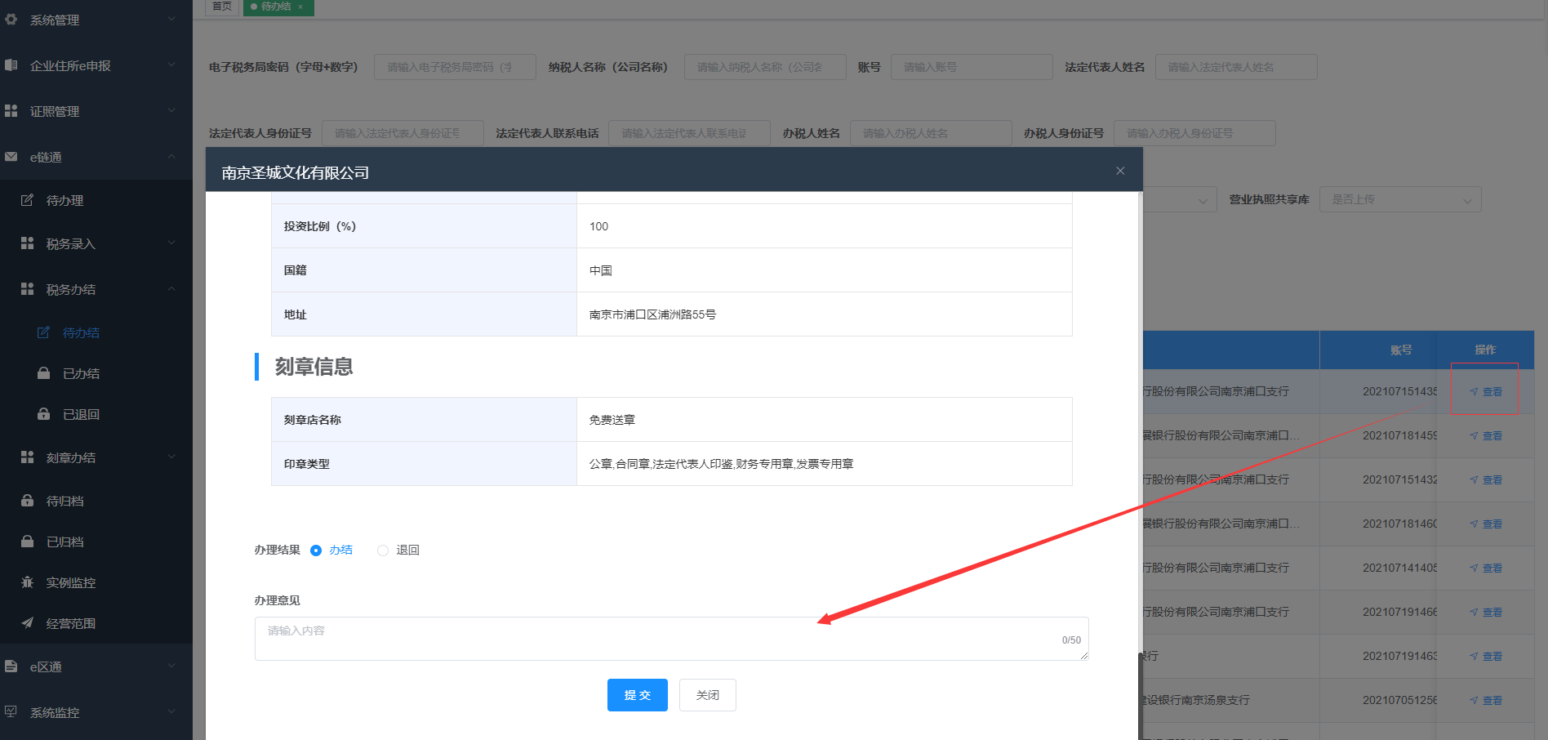Viewport: 1548px width, 740px height.
Task: Open 查看 for account 202107181459
Action: [1486, 436]
